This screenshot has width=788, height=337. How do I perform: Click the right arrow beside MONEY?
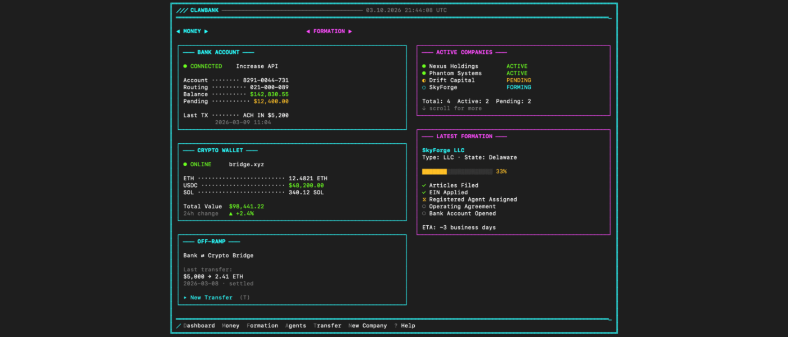click(206, 31)
